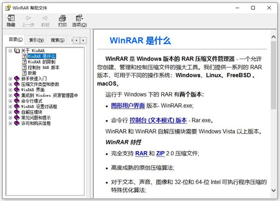Open the 图形用户界面 link
This screenshot has height=201, width=280.
pos(128,106)
